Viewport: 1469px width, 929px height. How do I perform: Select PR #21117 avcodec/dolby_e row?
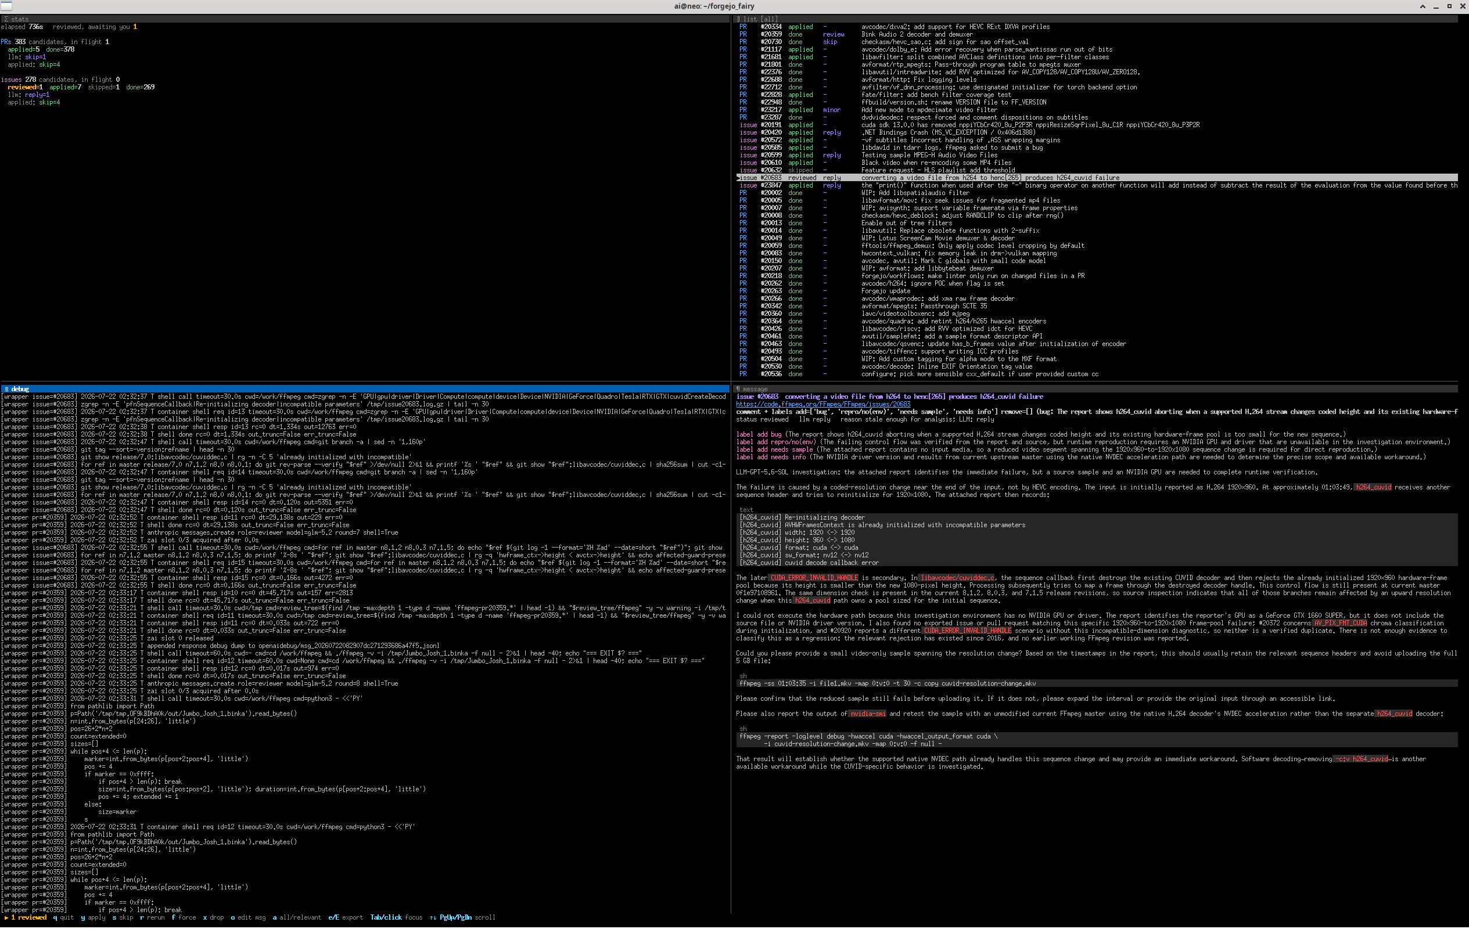click(1096, 50)
